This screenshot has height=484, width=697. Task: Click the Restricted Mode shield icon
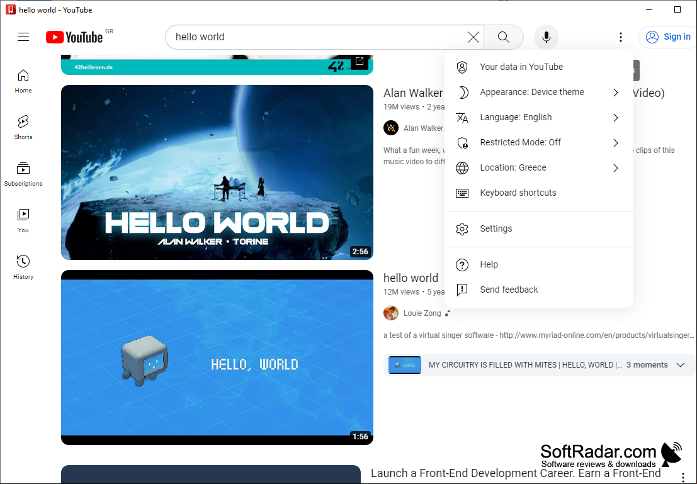coord(462,143)
